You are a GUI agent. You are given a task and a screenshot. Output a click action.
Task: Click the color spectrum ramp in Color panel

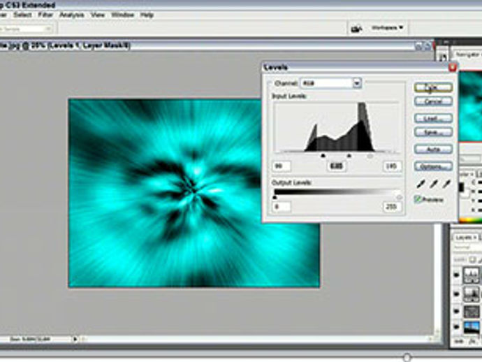tap(470, 220)
